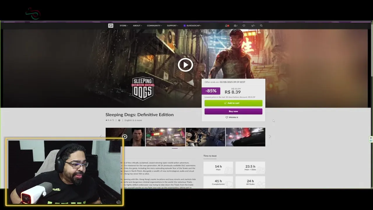Open the street fight screenshot thumbnail
The image size is (373, 210).
tap(205, 137)
